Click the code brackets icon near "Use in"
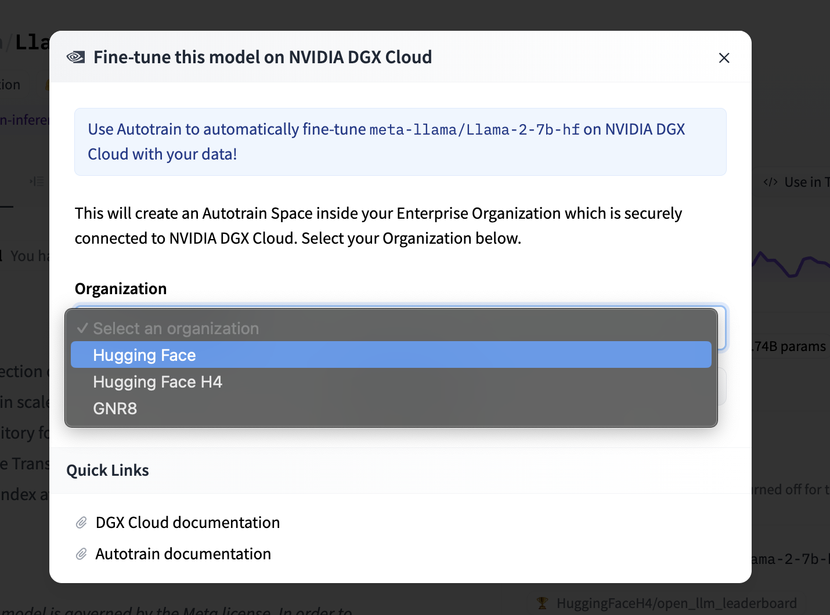The height and width of the screenshot is (615, 830). (x=770, y=182)
